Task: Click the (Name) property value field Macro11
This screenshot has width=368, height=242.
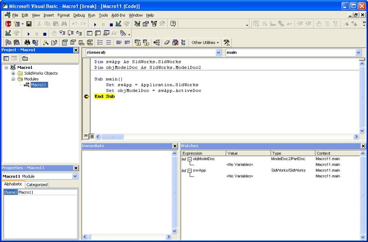Action: pos(48,192)
